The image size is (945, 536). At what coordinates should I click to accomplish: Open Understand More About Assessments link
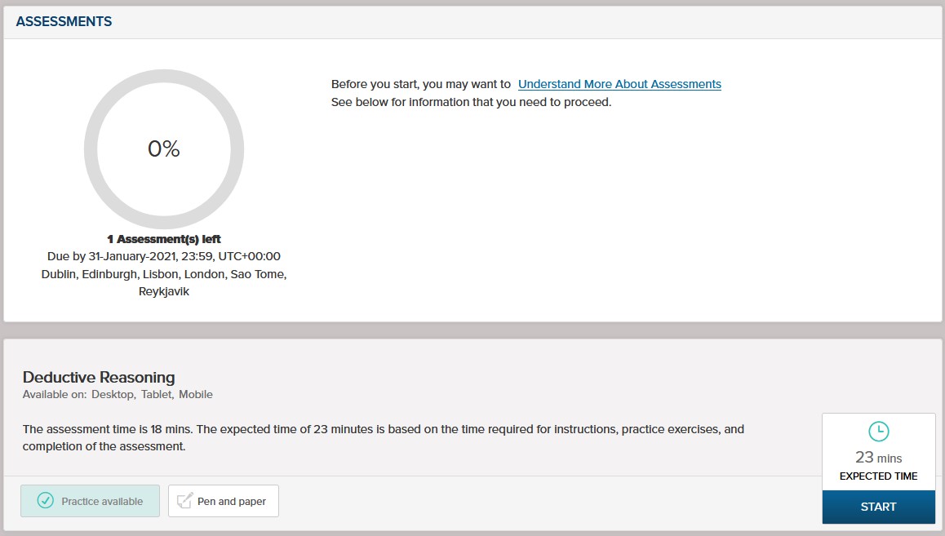pyautogui.click(x=619, y=84)
